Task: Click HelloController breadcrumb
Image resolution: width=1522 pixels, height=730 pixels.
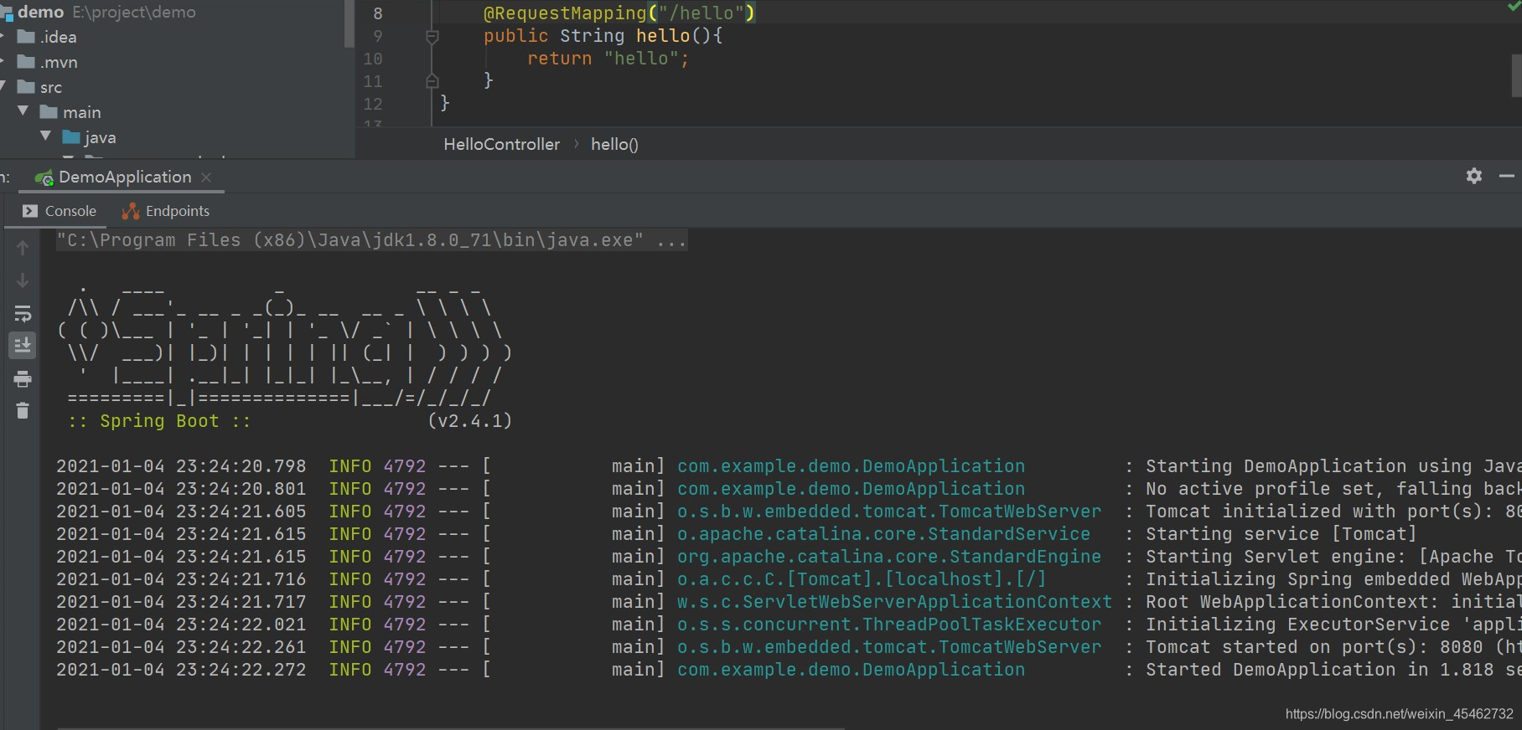Action: pyautogui.click(x=501, y=144)
